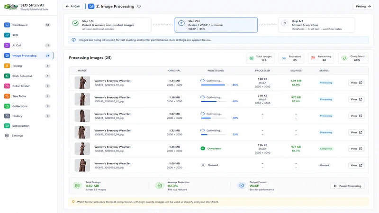Image resolution: width=379 pixels, height=213 pixels.
Task: Click the Average Reduction icon
Action: coord(160,186)
